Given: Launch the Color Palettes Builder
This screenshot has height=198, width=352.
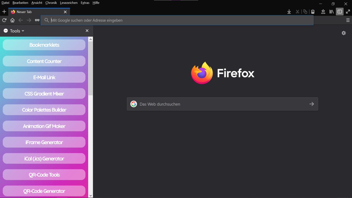Looking at the screenshot, I should pyautogui.click(x=44, y=110).
